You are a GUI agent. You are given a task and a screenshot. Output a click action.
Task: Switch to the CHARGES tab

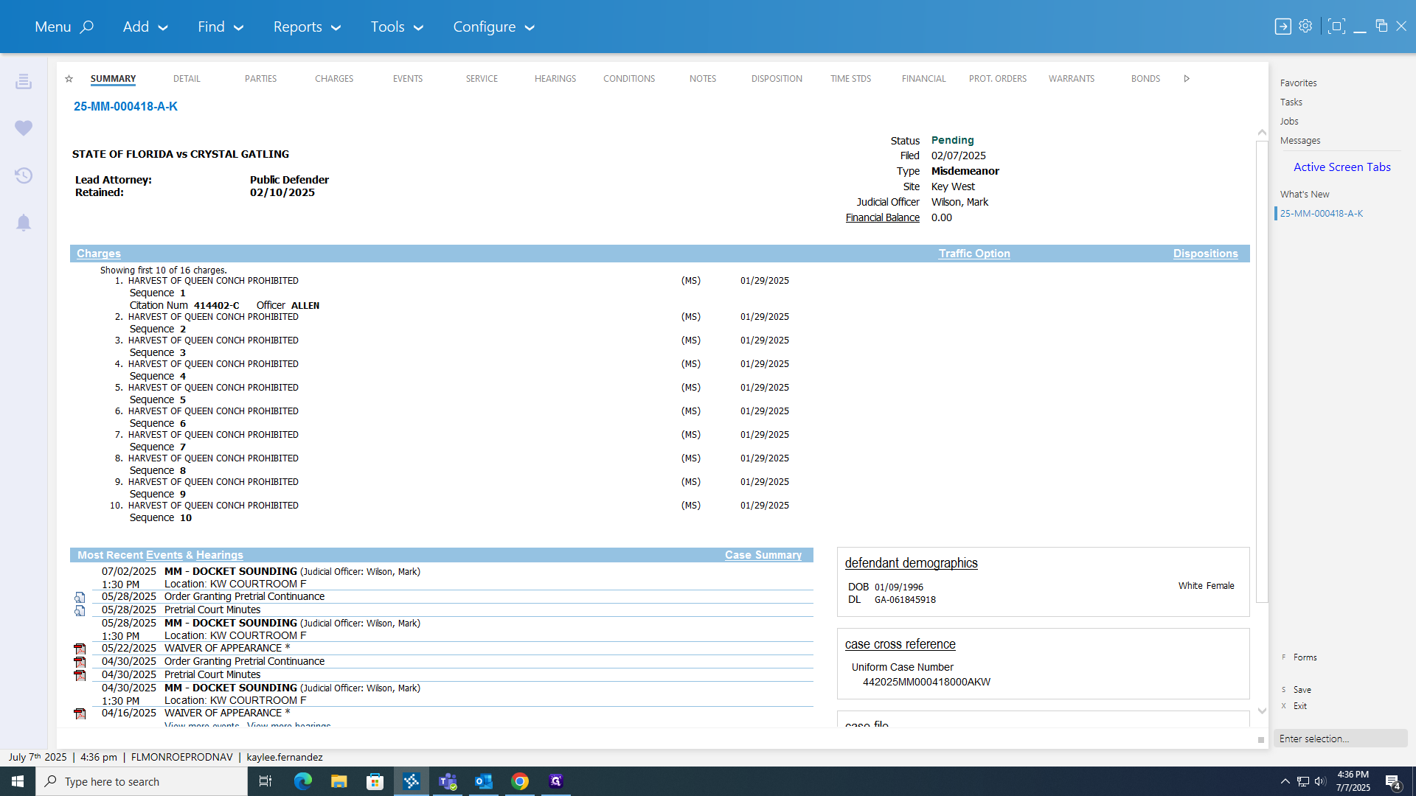point(334,79)
